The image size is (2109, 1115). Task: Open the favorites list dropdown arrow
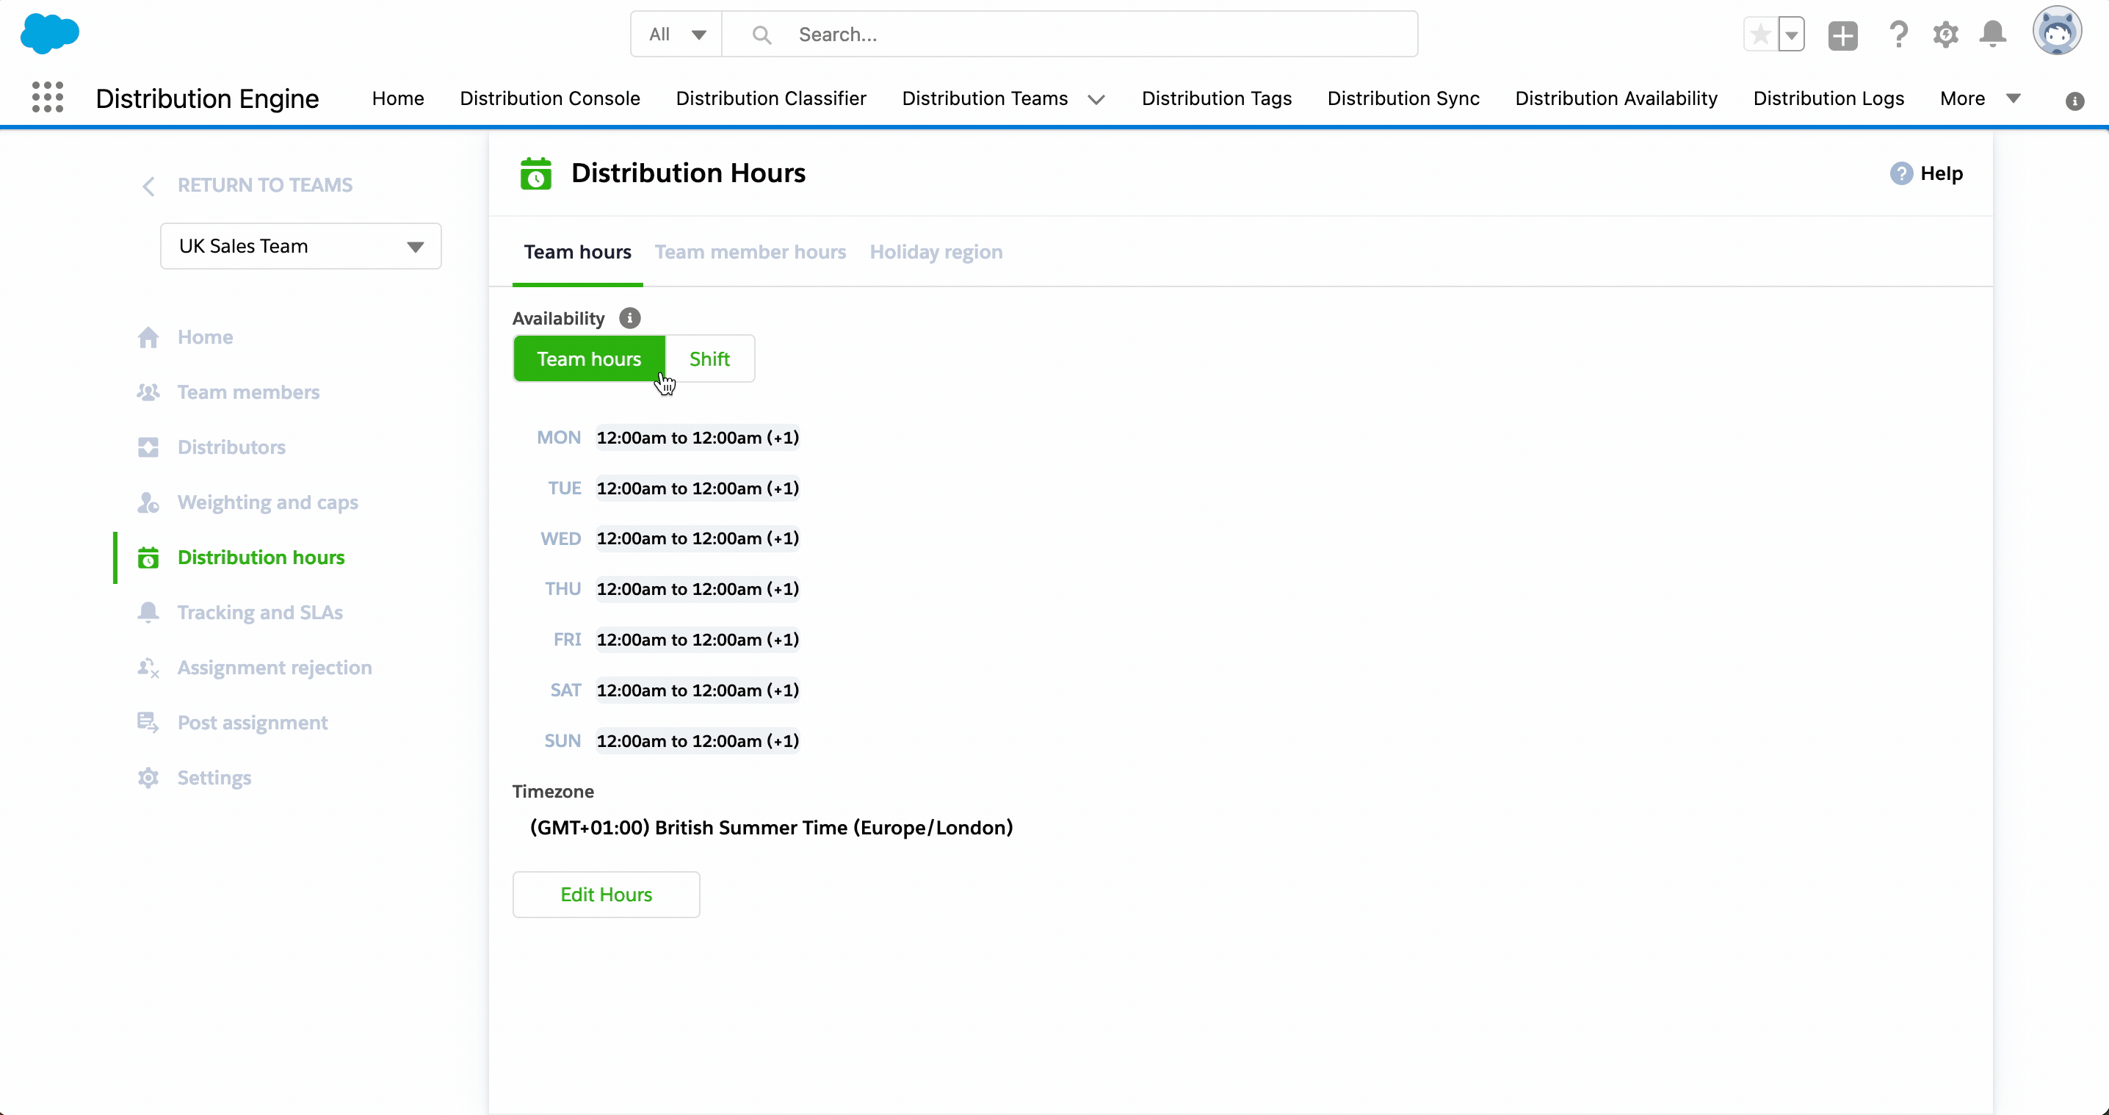click(1793, 35)
